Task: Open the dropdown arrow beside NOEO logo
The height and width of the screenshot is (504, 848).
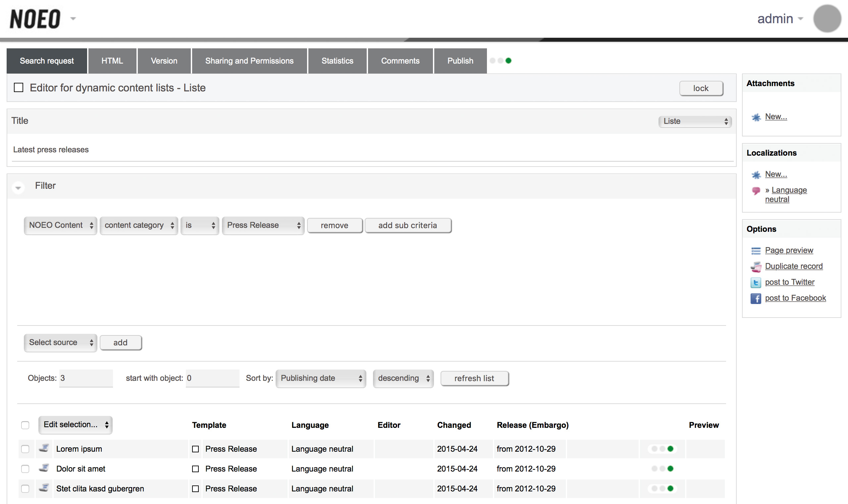Action: pyautogui.click(x=73, y=19)
